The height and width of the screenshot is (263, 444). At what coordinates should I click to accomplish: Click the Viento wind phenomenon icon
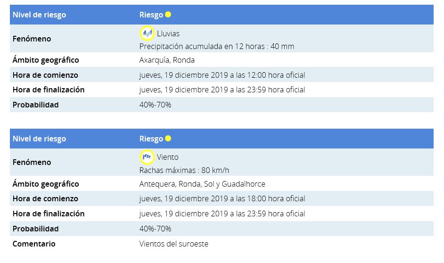pos(147,157)
